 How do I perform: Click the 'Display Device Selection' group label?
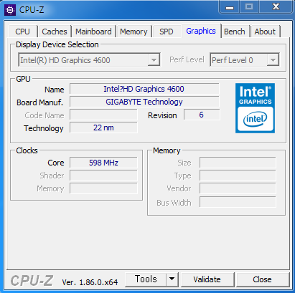[x=57, y=44]
